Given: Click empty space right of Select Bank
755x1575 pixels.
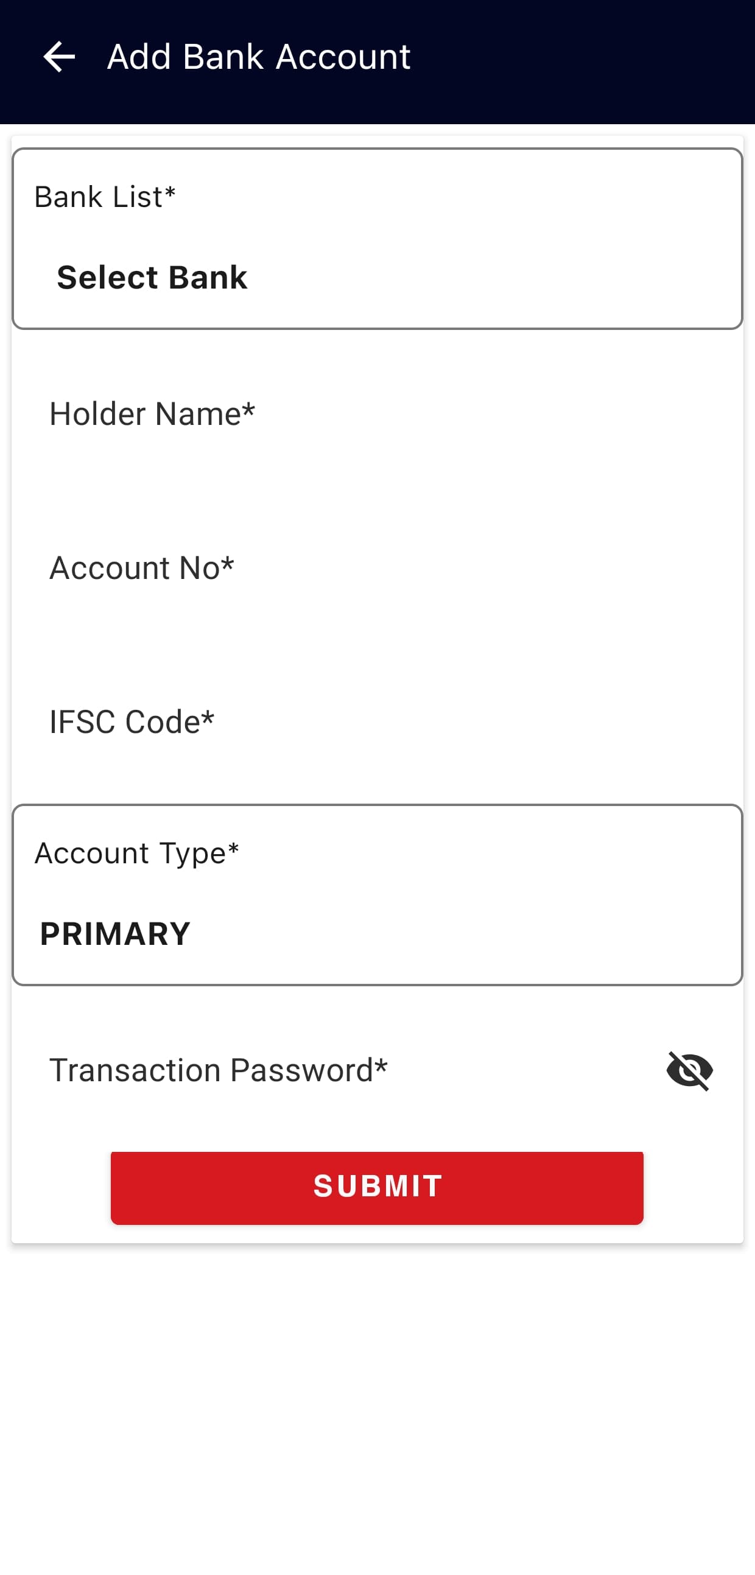Looking at the screenshot, I should pos(489,278).
